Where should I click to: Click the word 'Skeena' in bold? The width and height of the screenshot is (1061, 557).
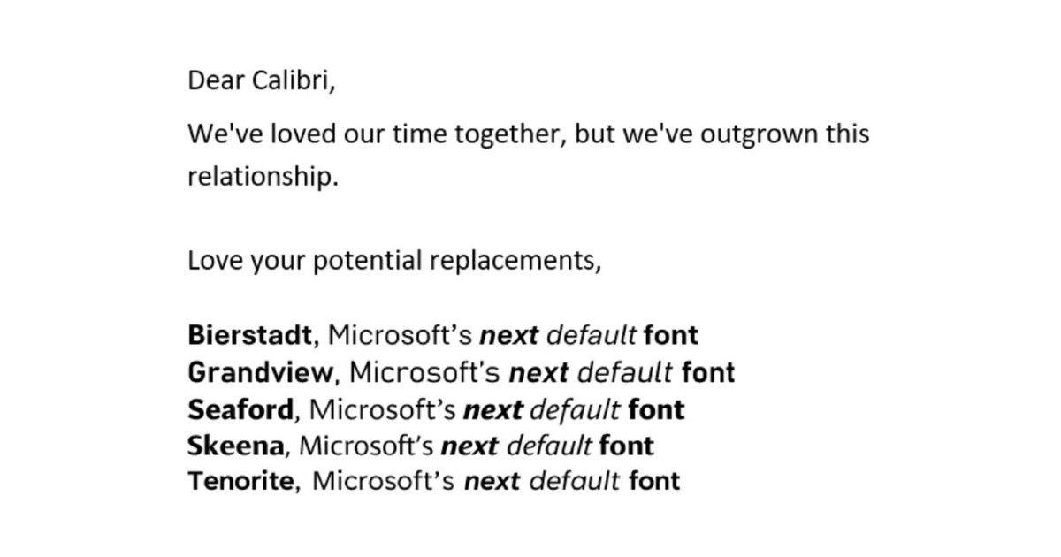(x=235, y=445)
